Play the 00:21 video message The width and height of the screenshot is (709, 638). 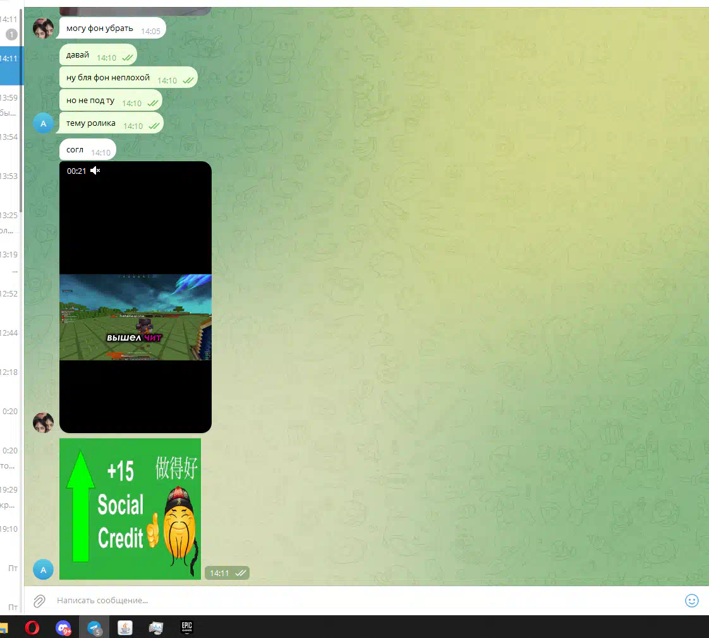135,297
